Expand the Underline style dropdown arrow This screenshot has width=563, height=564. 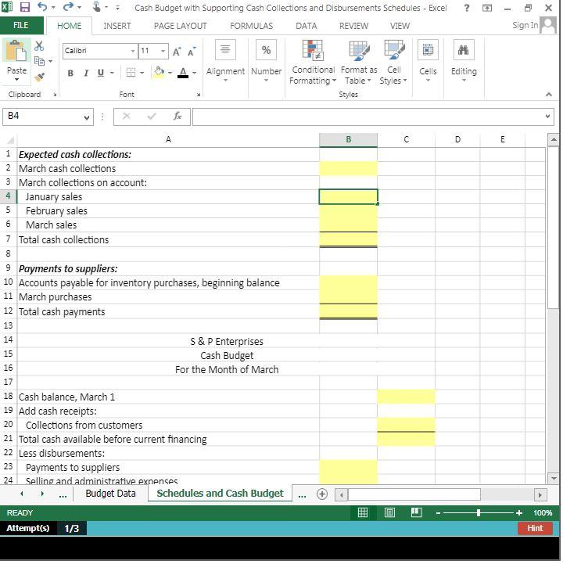pos(112,73)
